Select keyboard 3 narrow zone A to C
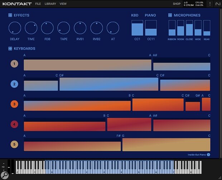The width and height of the screenshot is (222, 180). 206,104
